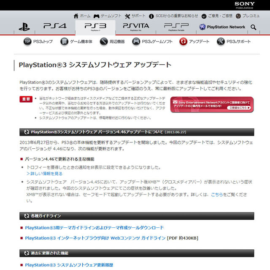
Task: Click the TOP icon for PS3トップ
Action: (27, 41)
